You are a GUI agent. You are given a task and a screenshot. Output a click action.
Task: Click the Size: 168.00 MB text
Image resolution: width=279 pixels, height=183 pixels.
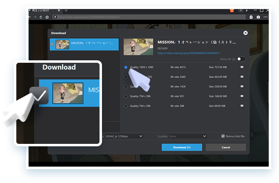pyautogui.click(x=218, y=96)
